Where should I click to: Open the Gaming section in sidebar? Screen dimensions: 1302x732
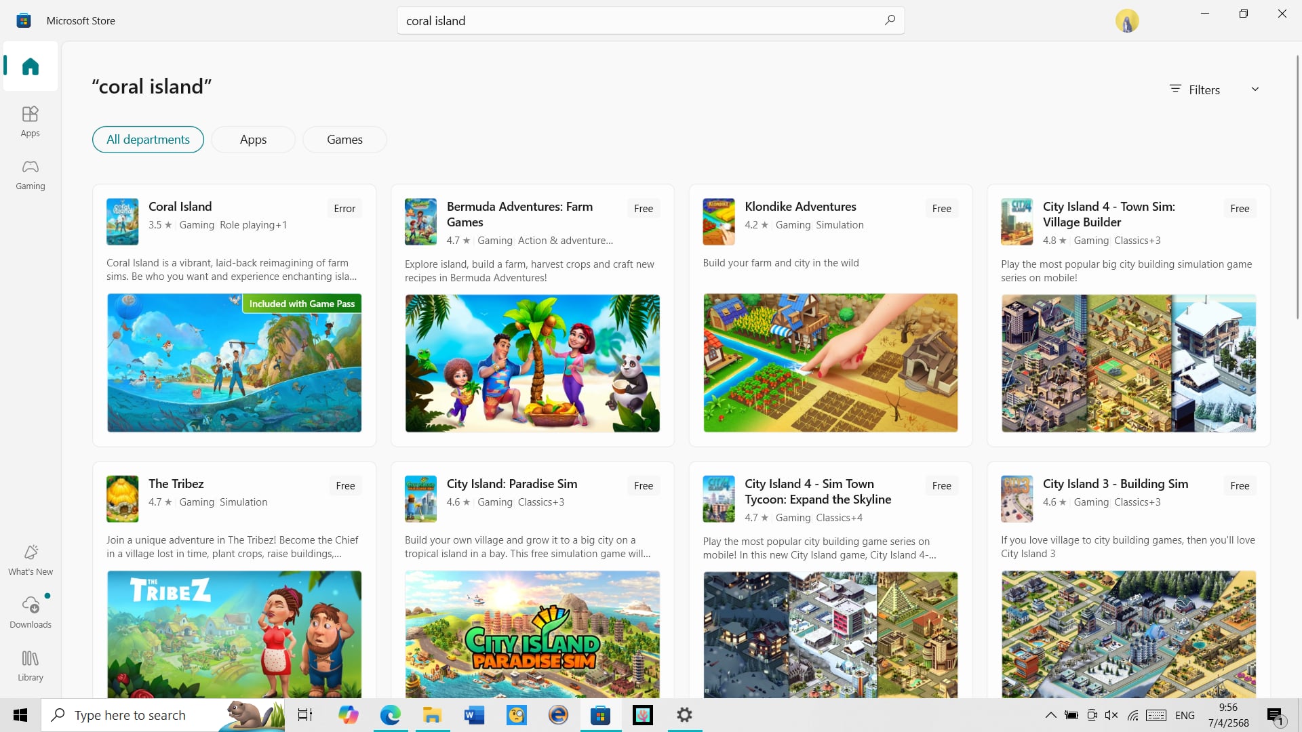(x=31, y=174)
